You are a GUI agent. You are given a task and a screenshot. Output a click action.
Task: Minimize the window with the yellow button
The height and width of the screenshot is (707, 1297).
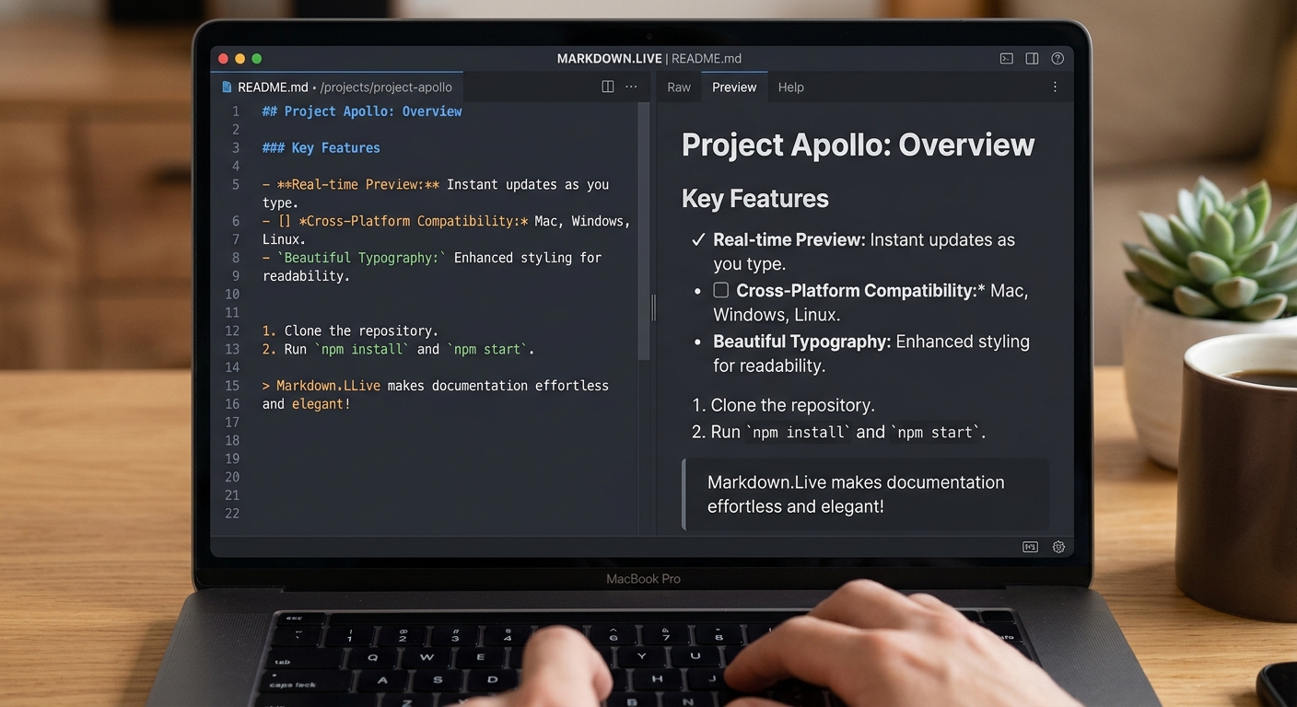pos(240,58)
